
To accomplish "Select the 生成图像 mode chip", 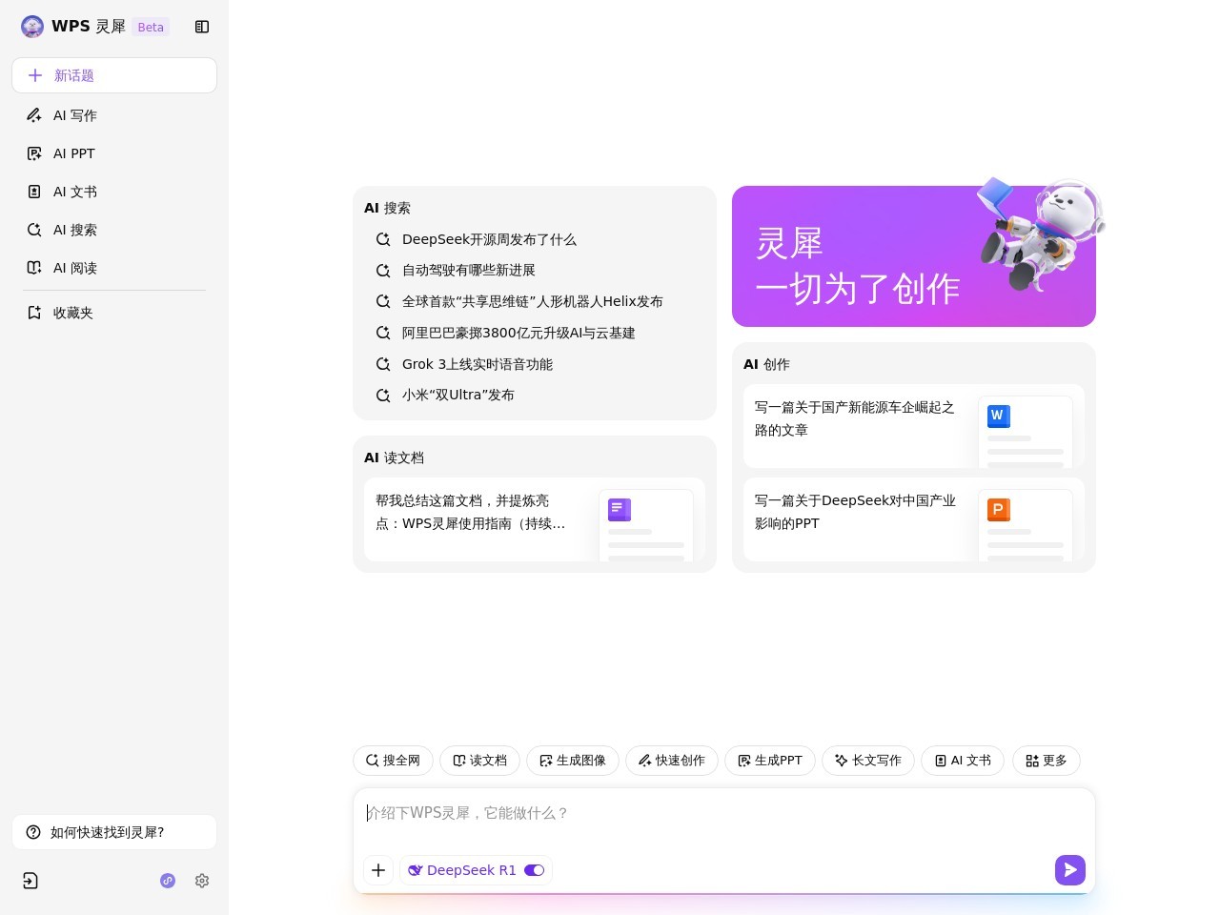I will [573, 761].
